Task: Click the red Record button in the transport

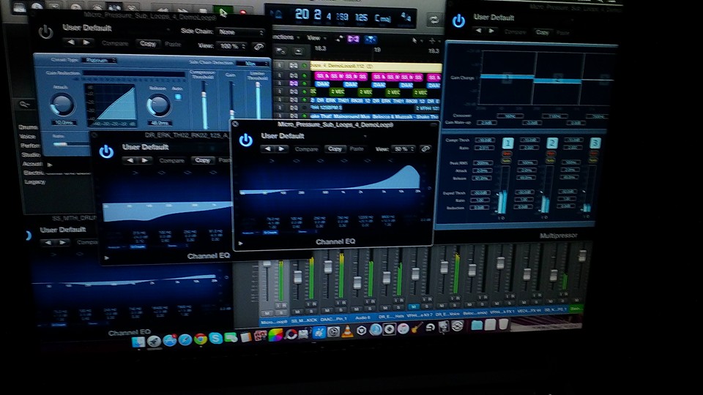Action: [243, 13]
